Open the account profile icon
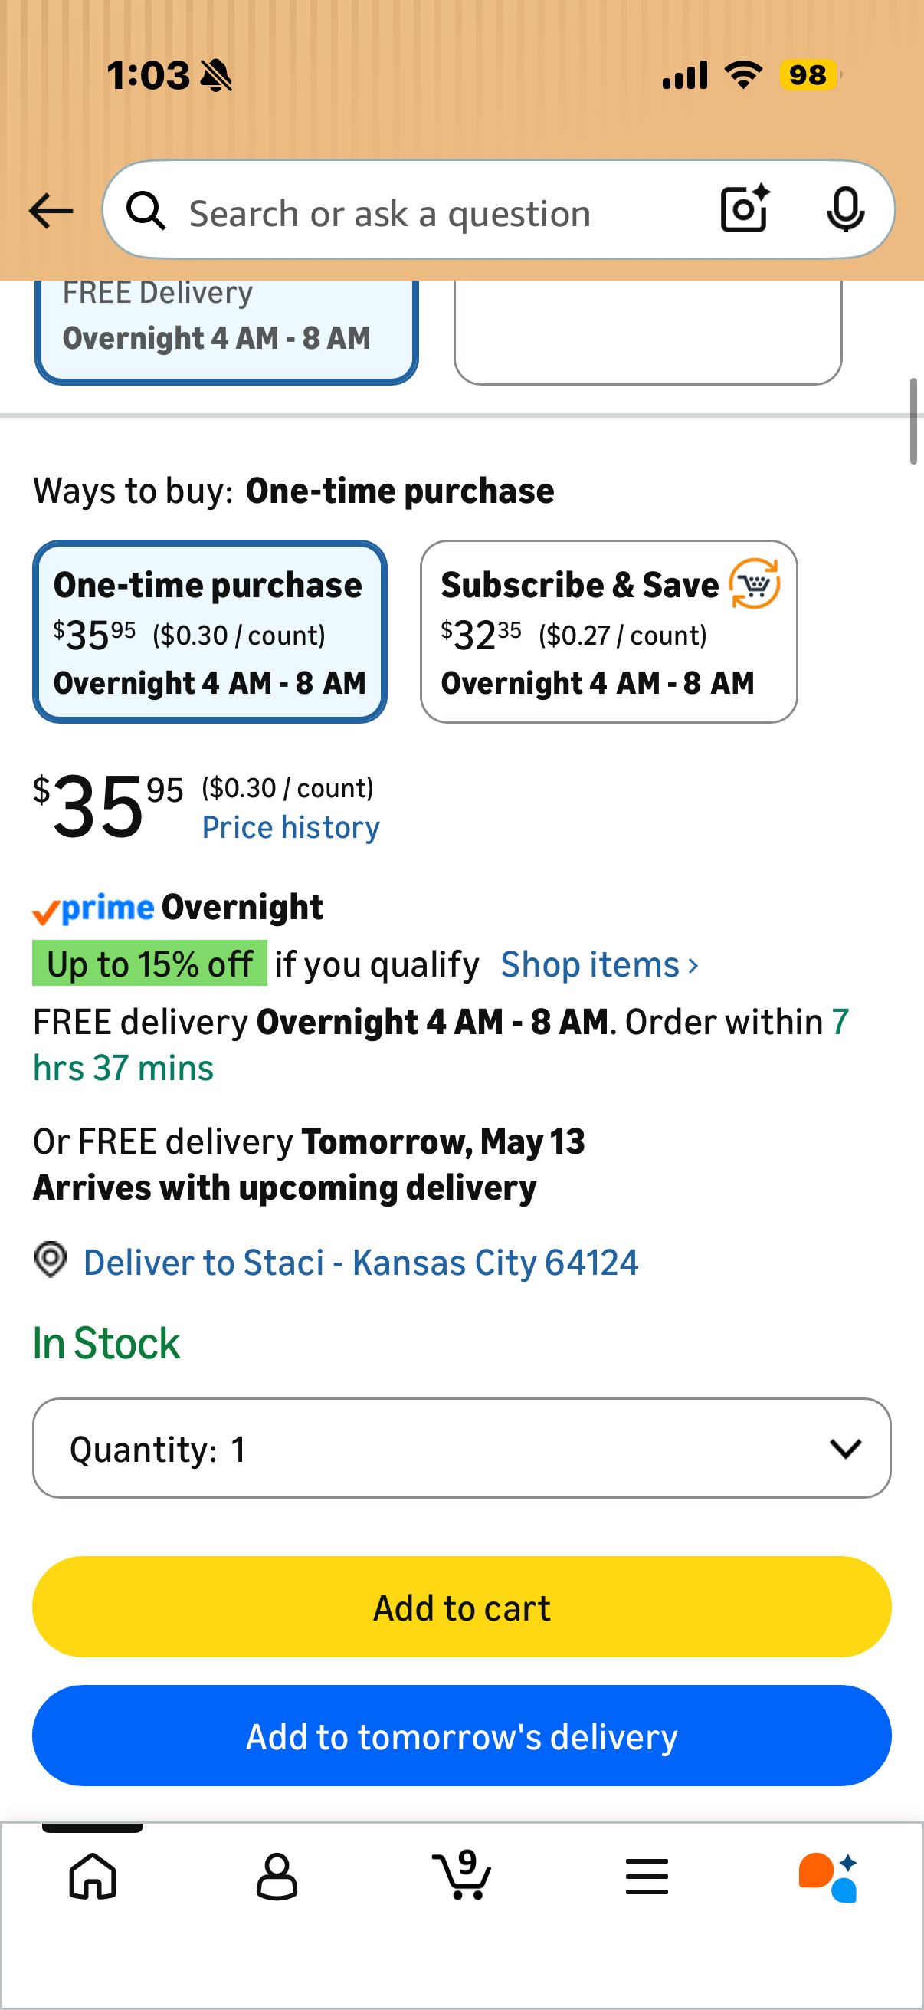This screenshot has height=2010, width=924. [277, 1876]
